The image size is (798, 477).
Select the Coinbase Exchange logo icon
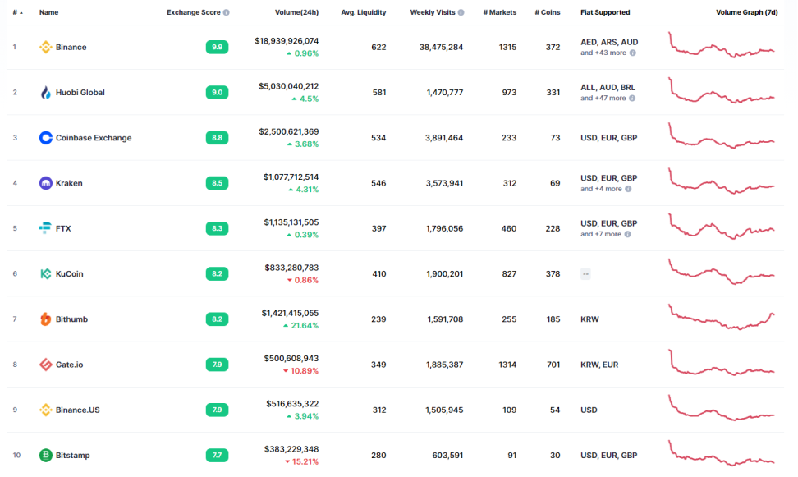tap(45, 138)
